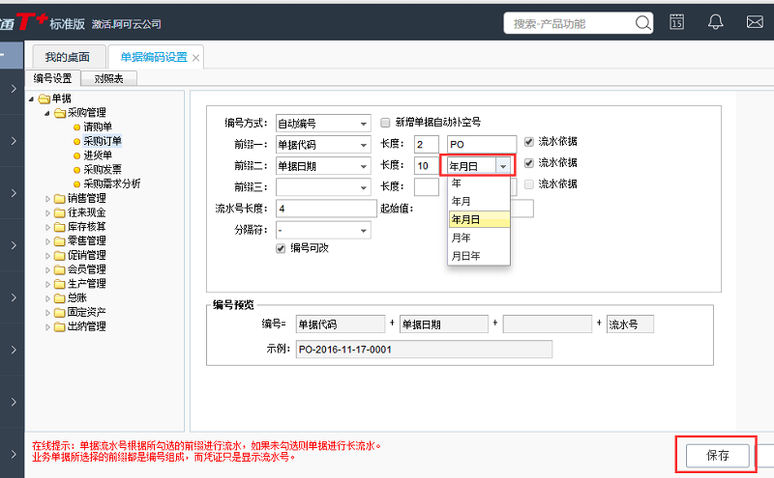
Task: Switch to 编号设置 sub-tab
Action: click(x=52, y=78)
